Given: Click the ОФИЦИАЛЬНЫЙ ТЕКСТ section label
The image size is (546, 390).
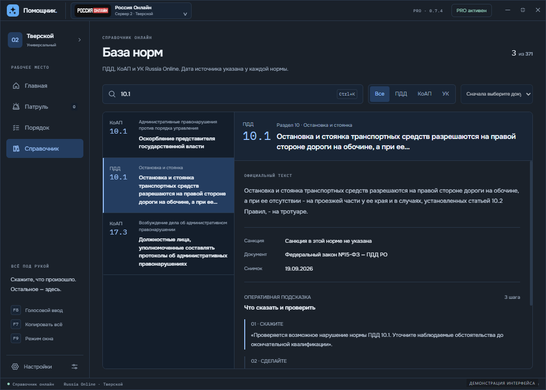Looking at the screenshot, I should [x=268, y=175].
